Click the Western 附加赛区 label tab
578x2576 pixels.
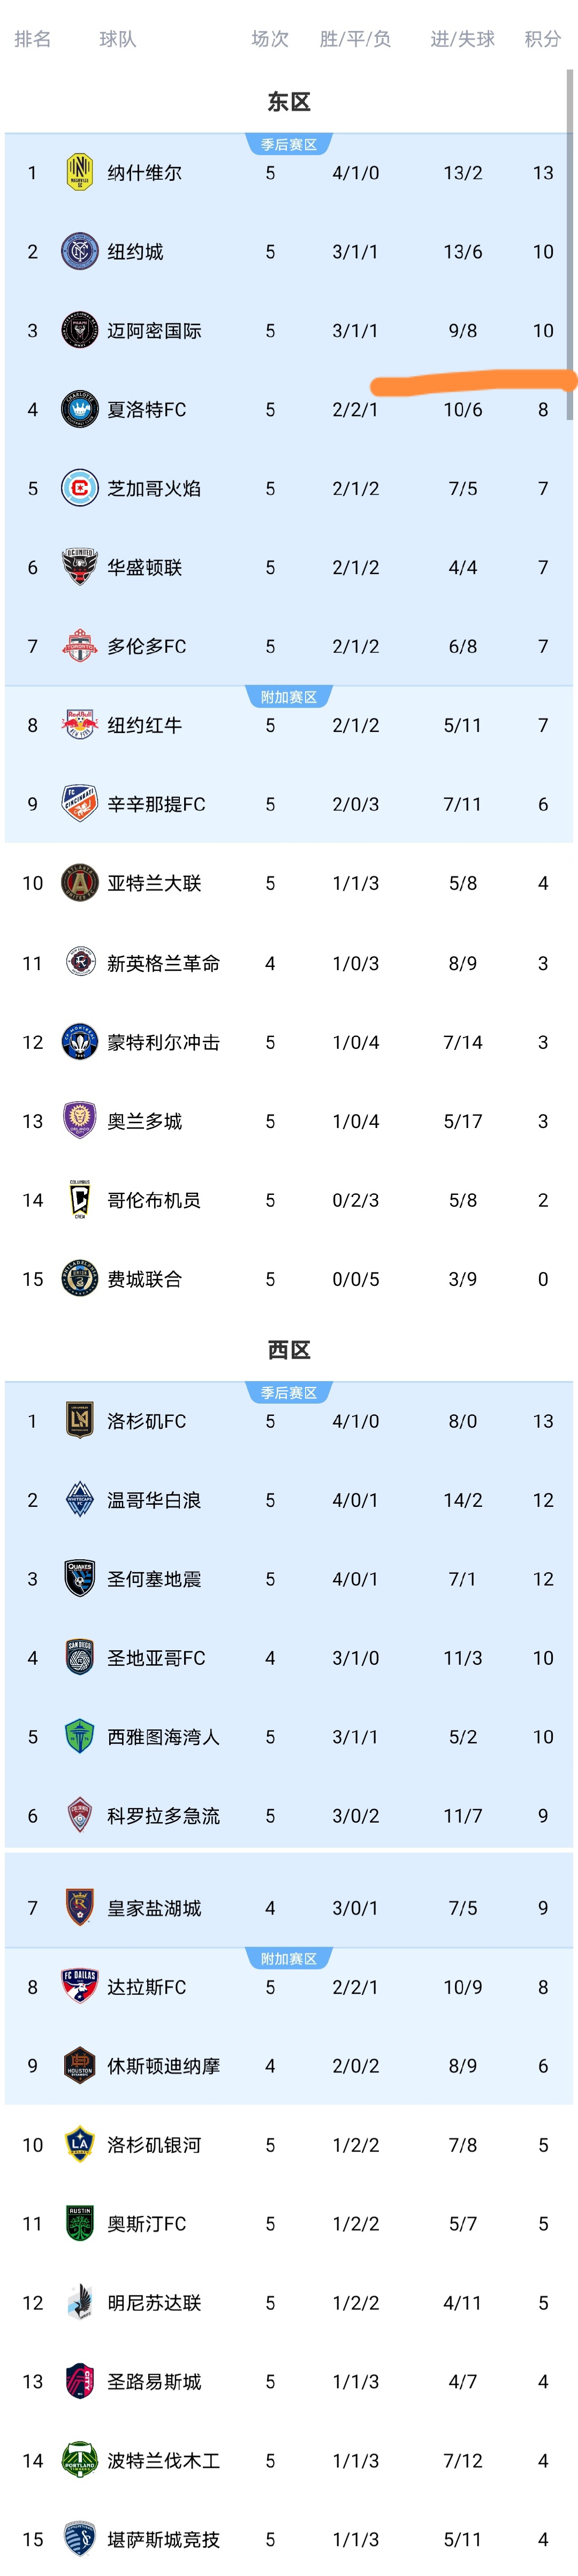(x=289, y=1958)
